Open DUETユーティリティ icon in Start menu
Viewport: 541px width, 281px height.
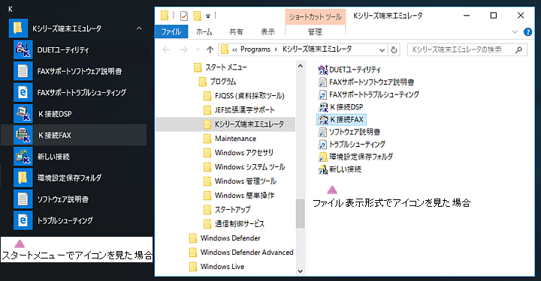pos(23,50)
